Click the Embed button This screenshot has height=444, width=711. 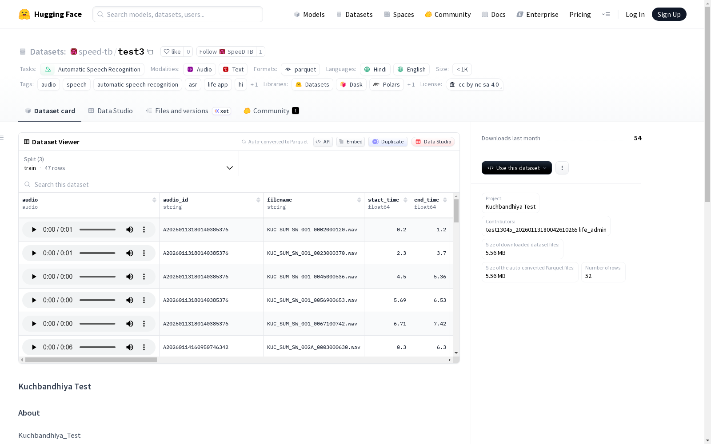351,142
